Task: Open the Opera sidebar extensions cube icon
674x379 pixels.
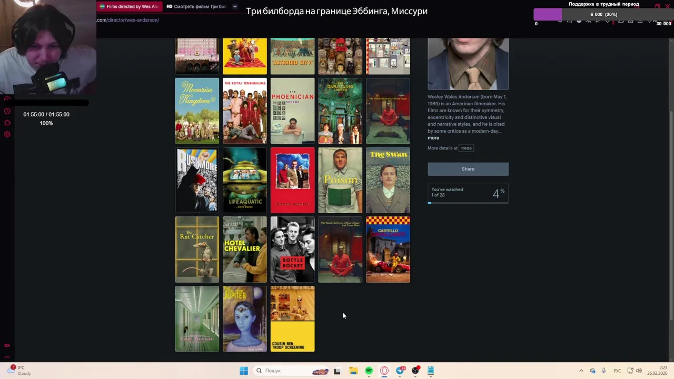Action: pos(7,123)
